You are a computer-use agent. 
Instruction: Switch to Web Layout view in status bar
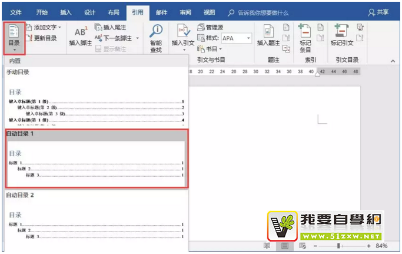tap(303, 245)
